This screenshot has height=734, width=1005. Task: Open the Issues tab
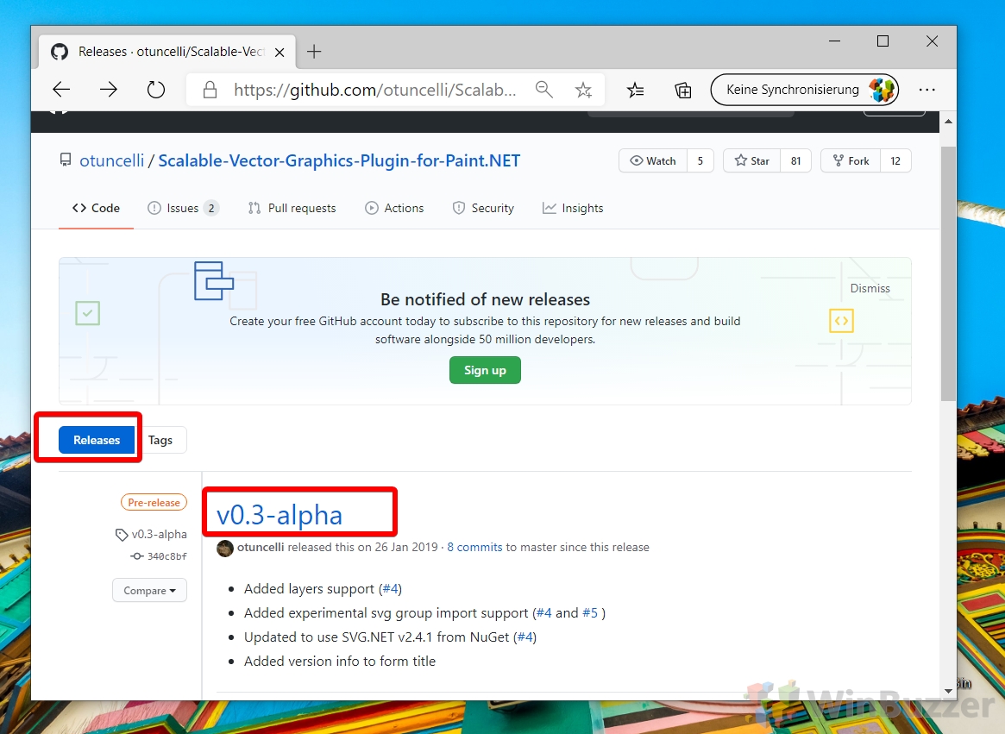click(183, 209)
